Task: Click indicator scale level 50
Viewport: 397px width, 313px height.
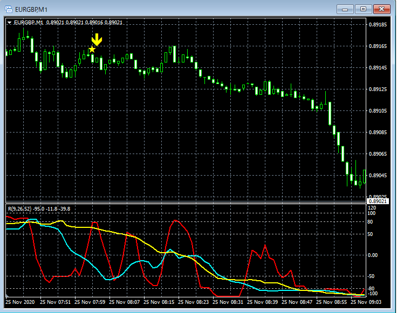Action: [370, 234]
